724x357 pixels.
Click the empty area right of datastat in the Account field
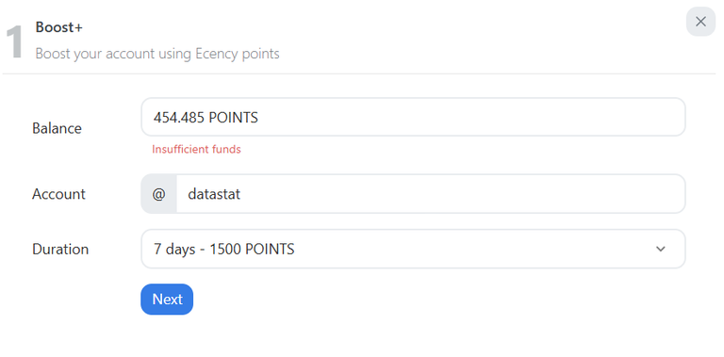coord(462,194)
